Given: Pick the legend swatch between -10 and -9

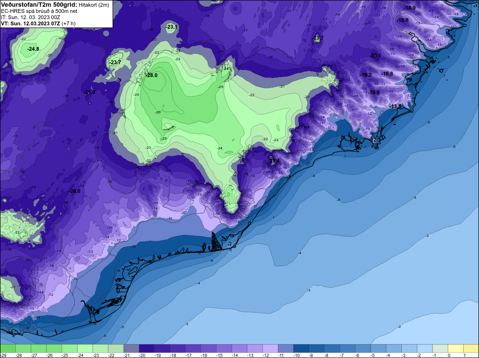Looking at the screenshot, I should pos(301,348).
